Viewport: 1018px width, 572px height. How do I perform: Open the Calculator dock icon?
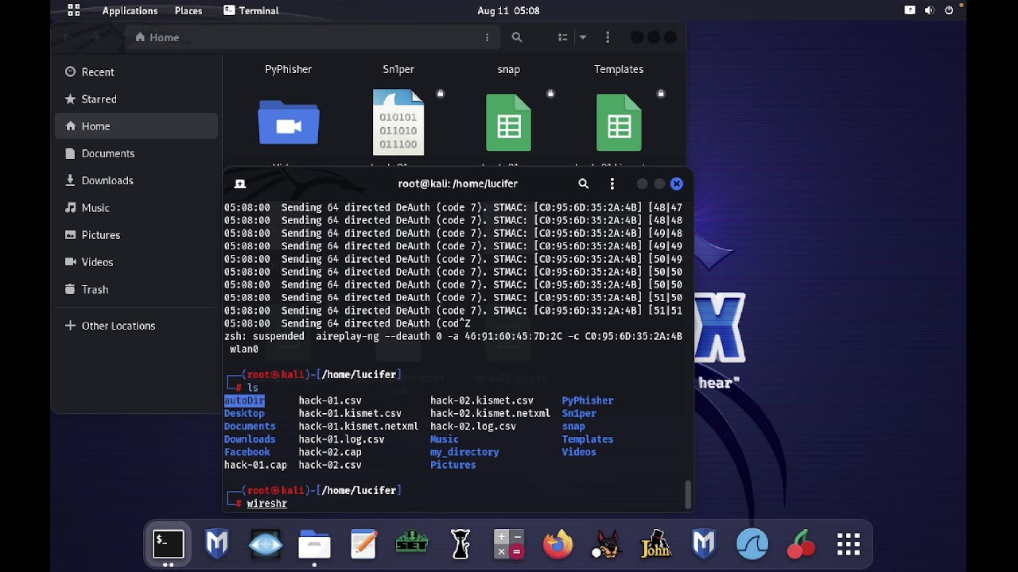[x=509, y=544]
